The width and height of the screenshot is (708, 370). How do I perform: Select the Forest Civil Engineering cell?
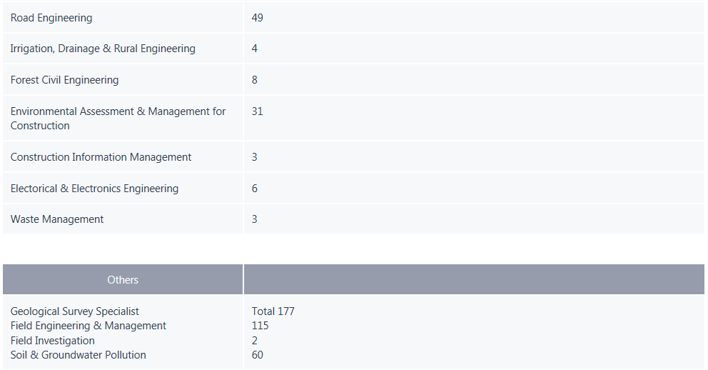(123, 80)
